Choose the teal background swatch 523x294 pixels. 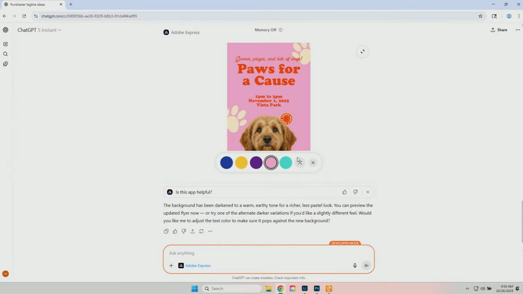coord(286,163)
